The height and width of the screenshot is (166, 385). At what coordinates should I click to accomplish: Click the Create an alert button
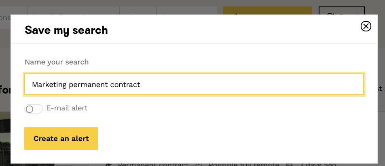click(61, 139)
